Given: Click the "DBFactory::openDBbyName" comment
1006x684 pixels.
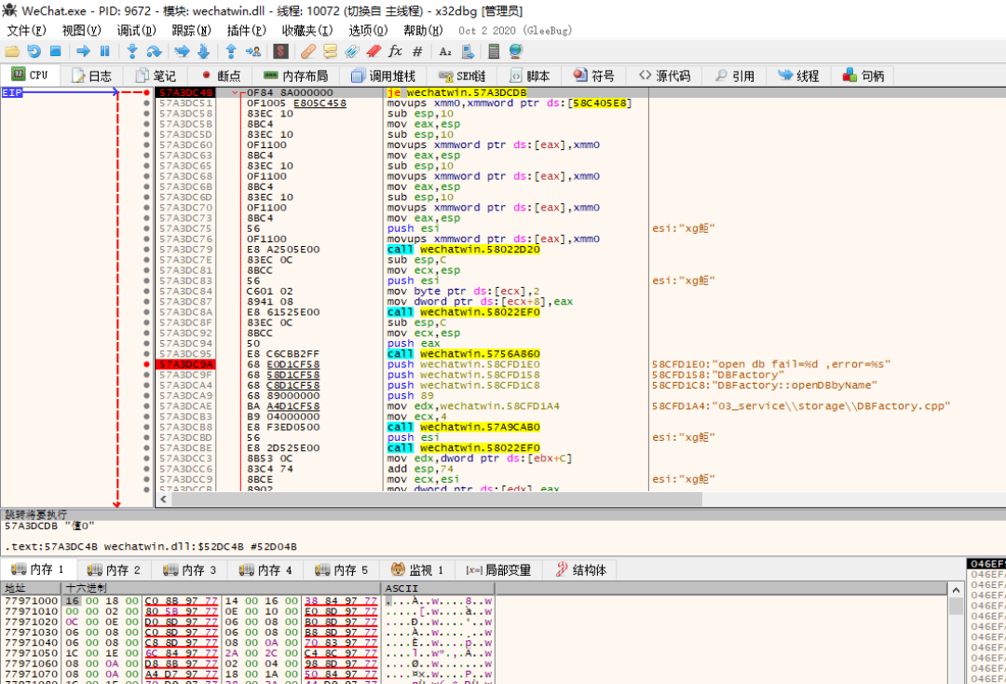Looking at the screenshot, I should tap(764, 385).
